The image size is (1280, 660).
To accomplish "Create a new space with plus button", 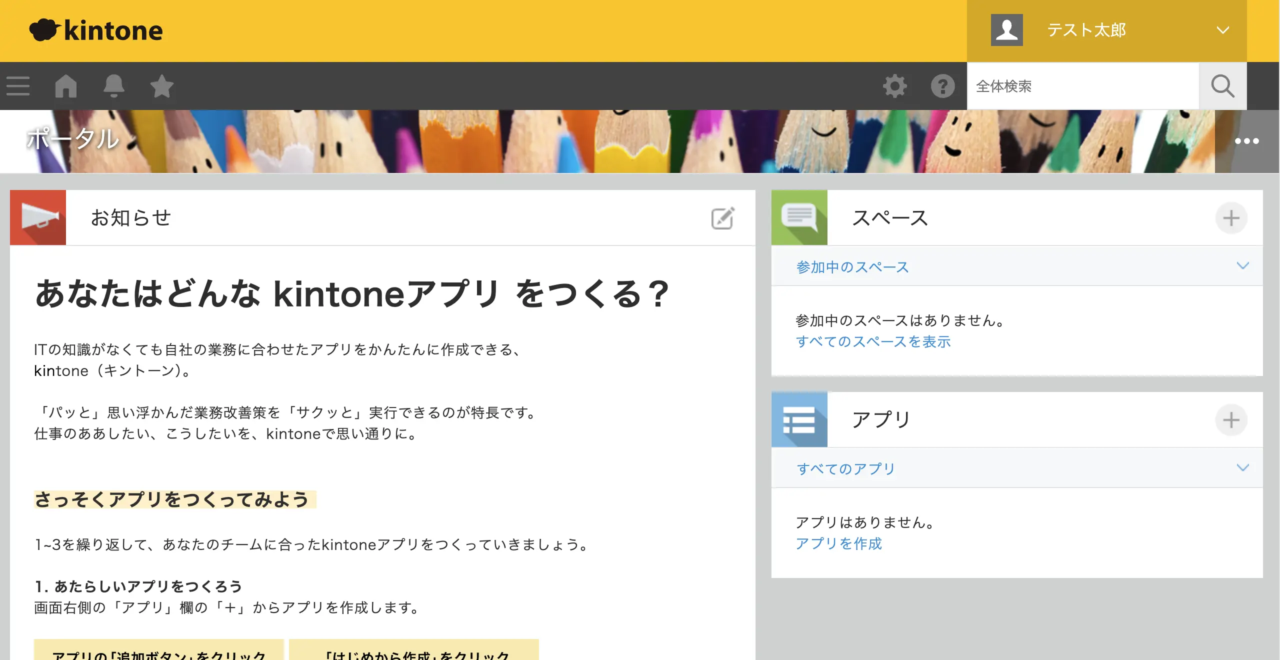I will tap(1231, 218).
